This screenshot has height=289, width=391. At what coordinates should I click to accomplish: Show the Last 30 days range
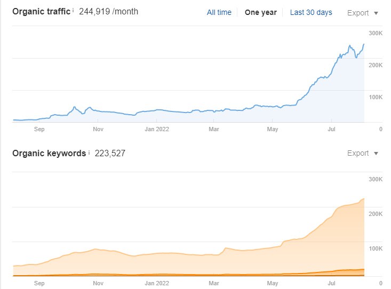tap(311, 12)
